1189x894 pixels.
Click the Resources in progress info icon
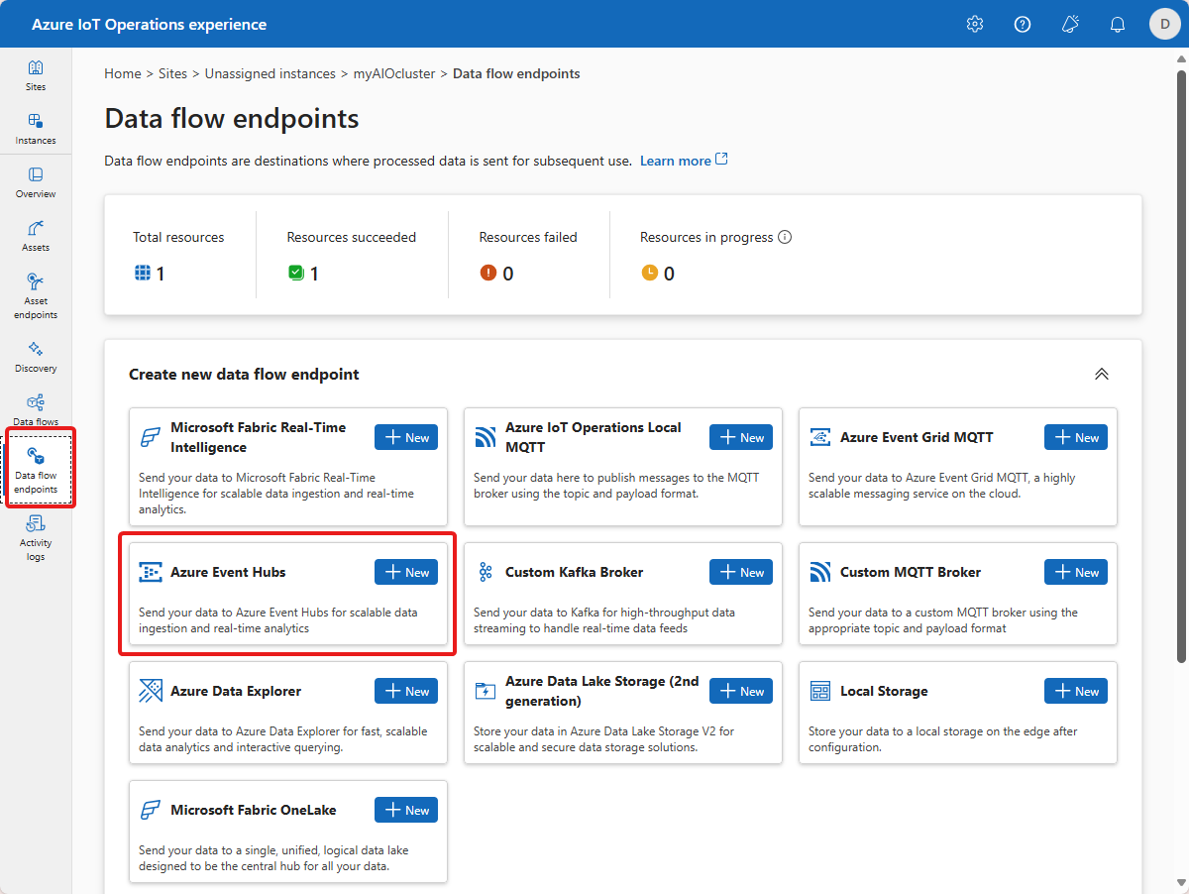pos(785,238)
